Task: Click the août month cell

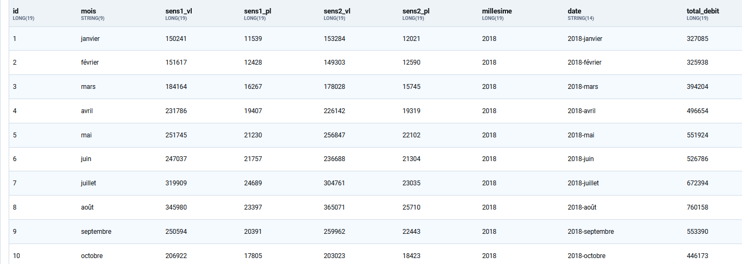Action: [88, 207]
